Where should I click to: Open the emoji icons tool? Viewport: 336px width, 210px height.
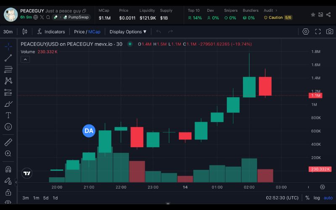coord(8,127)
